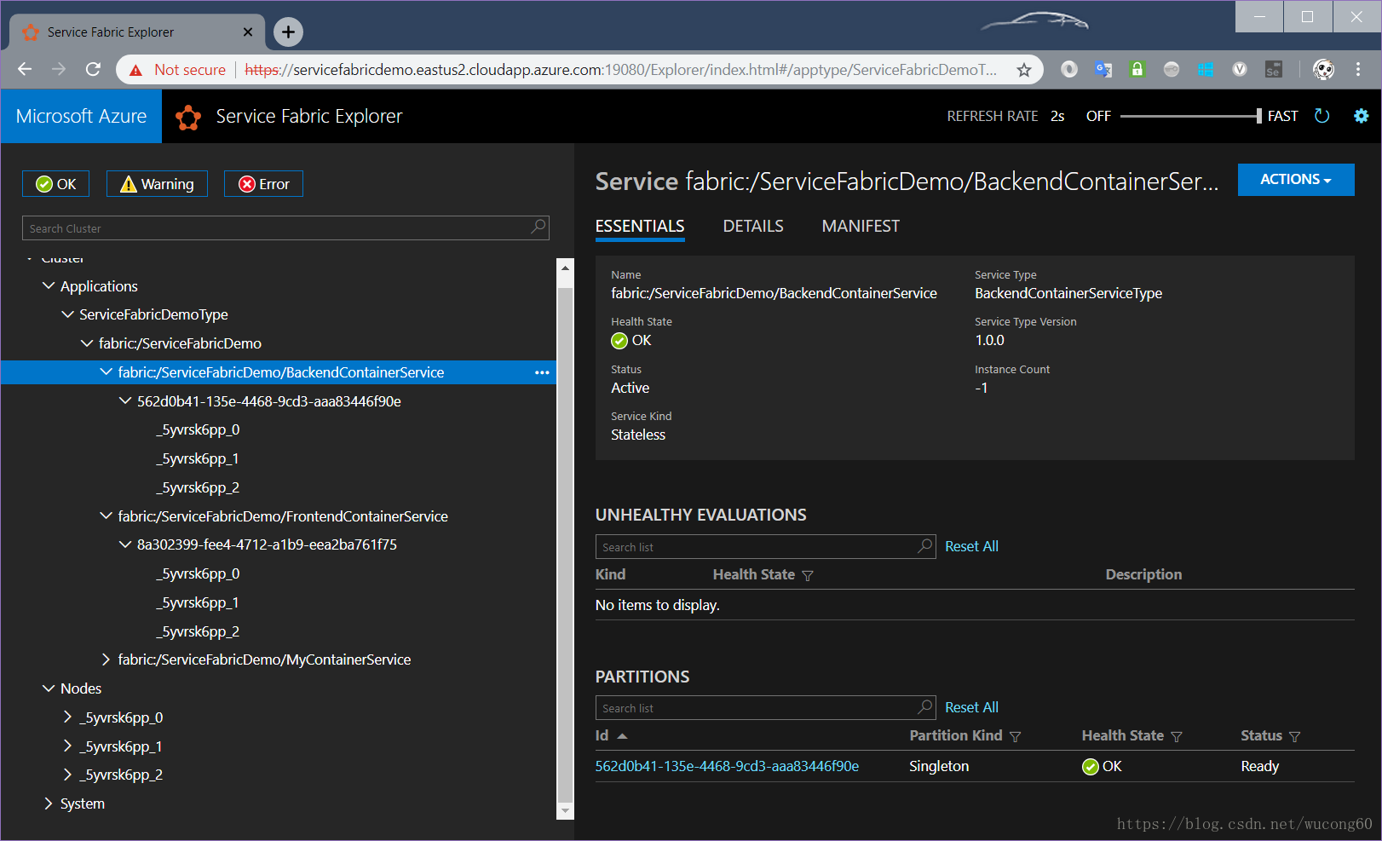
Task: Click the Unhealthy Evaluations search magnifier icon
Action: 925,545
